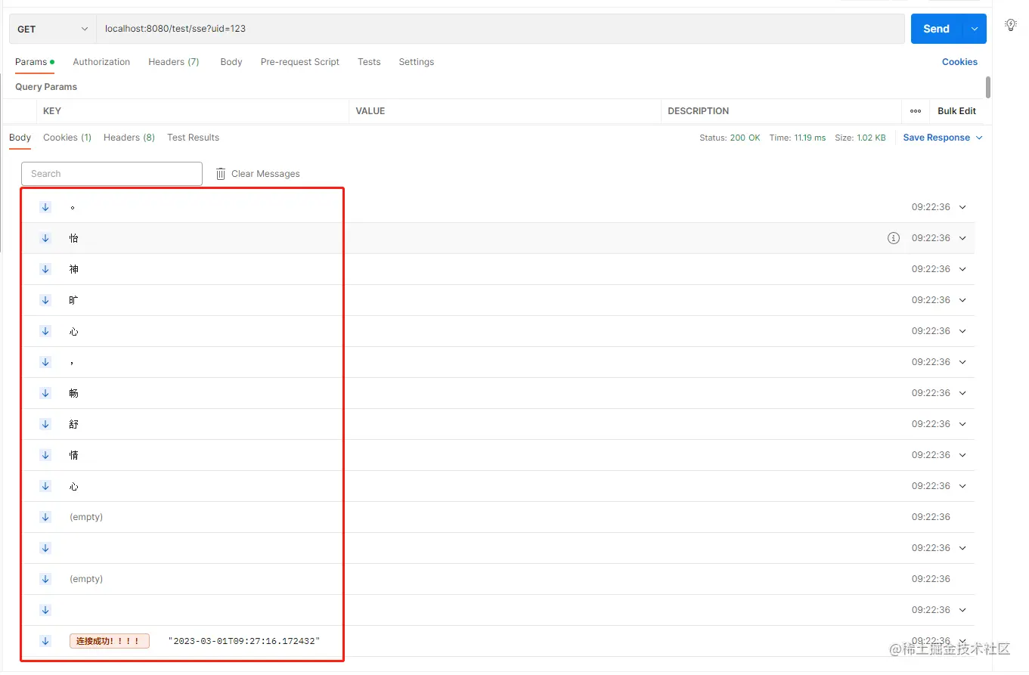Click the down-arrow icon on the 。 message row
The height and width of the screenshot is (675, 1029).
point(45,207)
